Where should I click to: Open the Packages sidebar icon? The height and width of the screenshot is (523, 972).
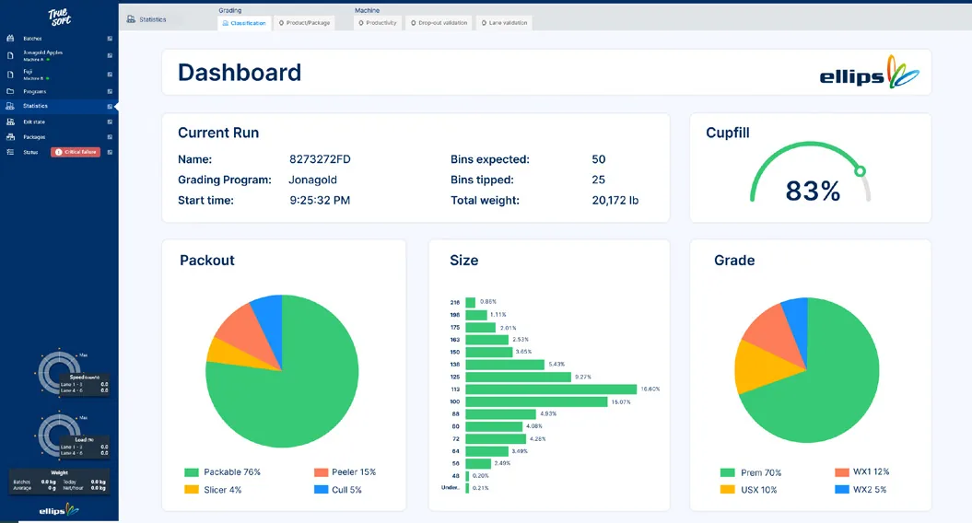click(10, 137)
